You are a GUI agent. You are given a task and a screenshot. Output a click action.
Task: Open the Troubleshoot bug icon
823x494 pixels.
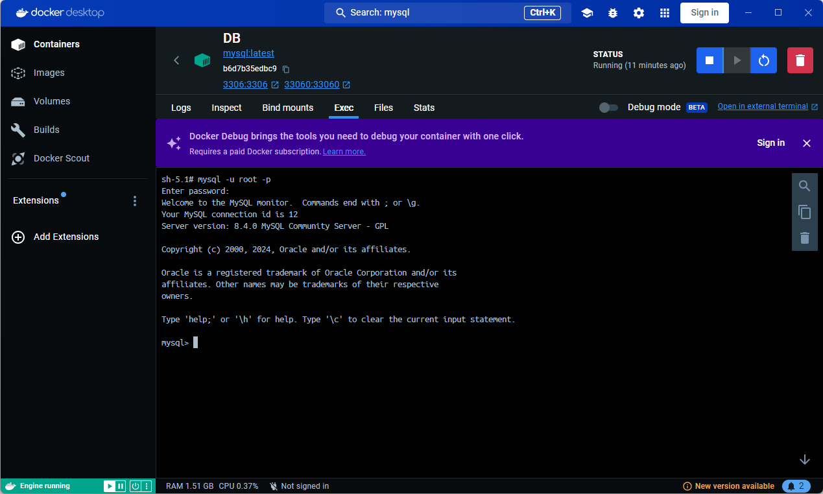(x=613, y=13)
